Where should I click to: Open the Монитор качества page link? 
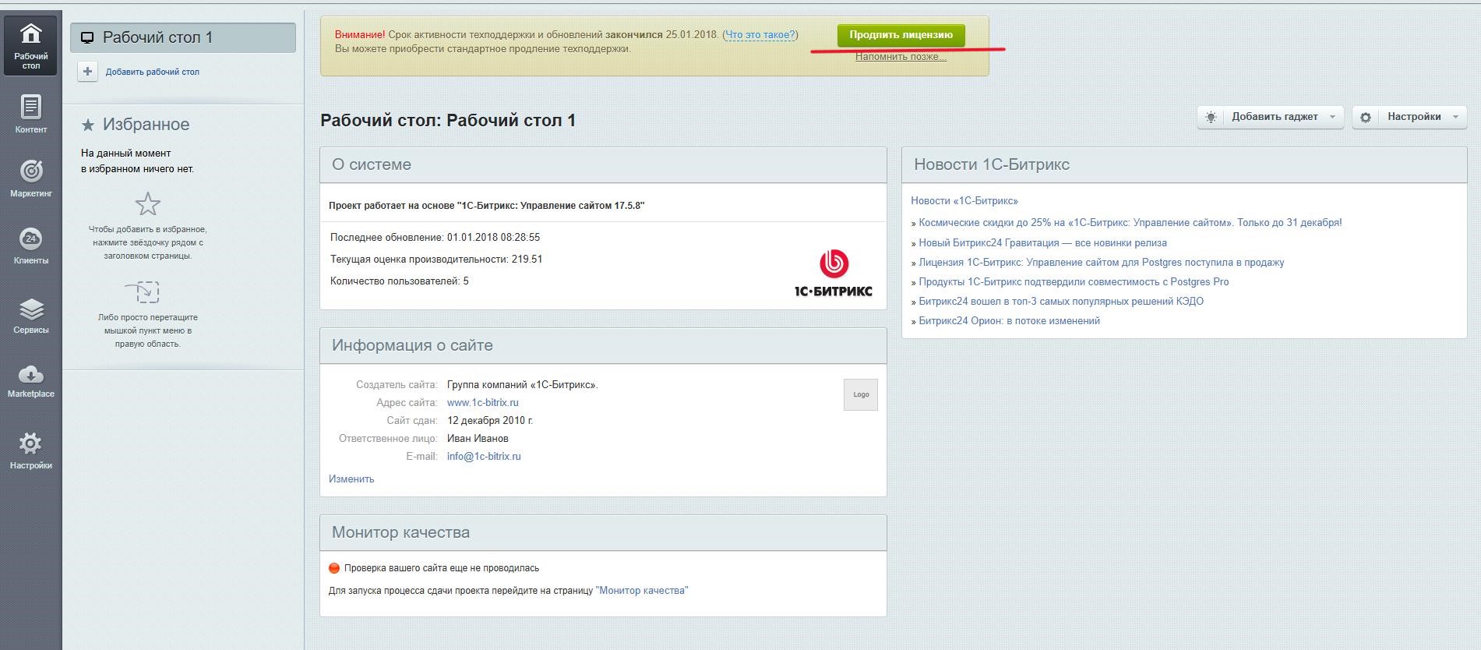coord(642,591)
